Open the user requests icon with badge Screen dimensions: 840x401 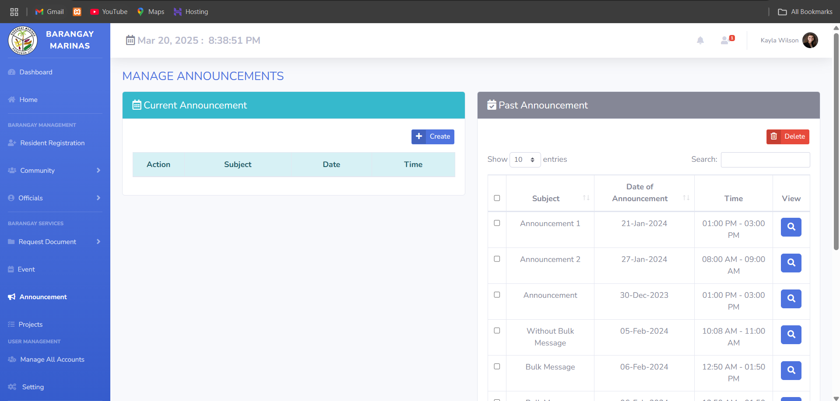point(727,40)
